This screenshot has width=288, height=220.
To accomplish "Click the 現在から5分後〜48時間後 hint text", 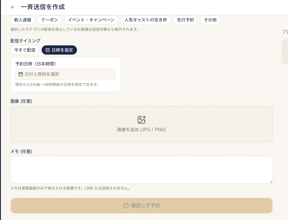I will tap(57, 84).
